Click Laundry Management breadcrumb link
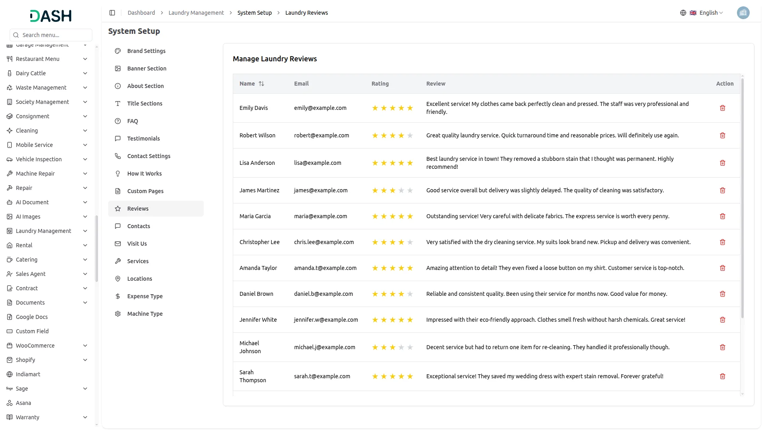764x430 pixels. (196, 13)
